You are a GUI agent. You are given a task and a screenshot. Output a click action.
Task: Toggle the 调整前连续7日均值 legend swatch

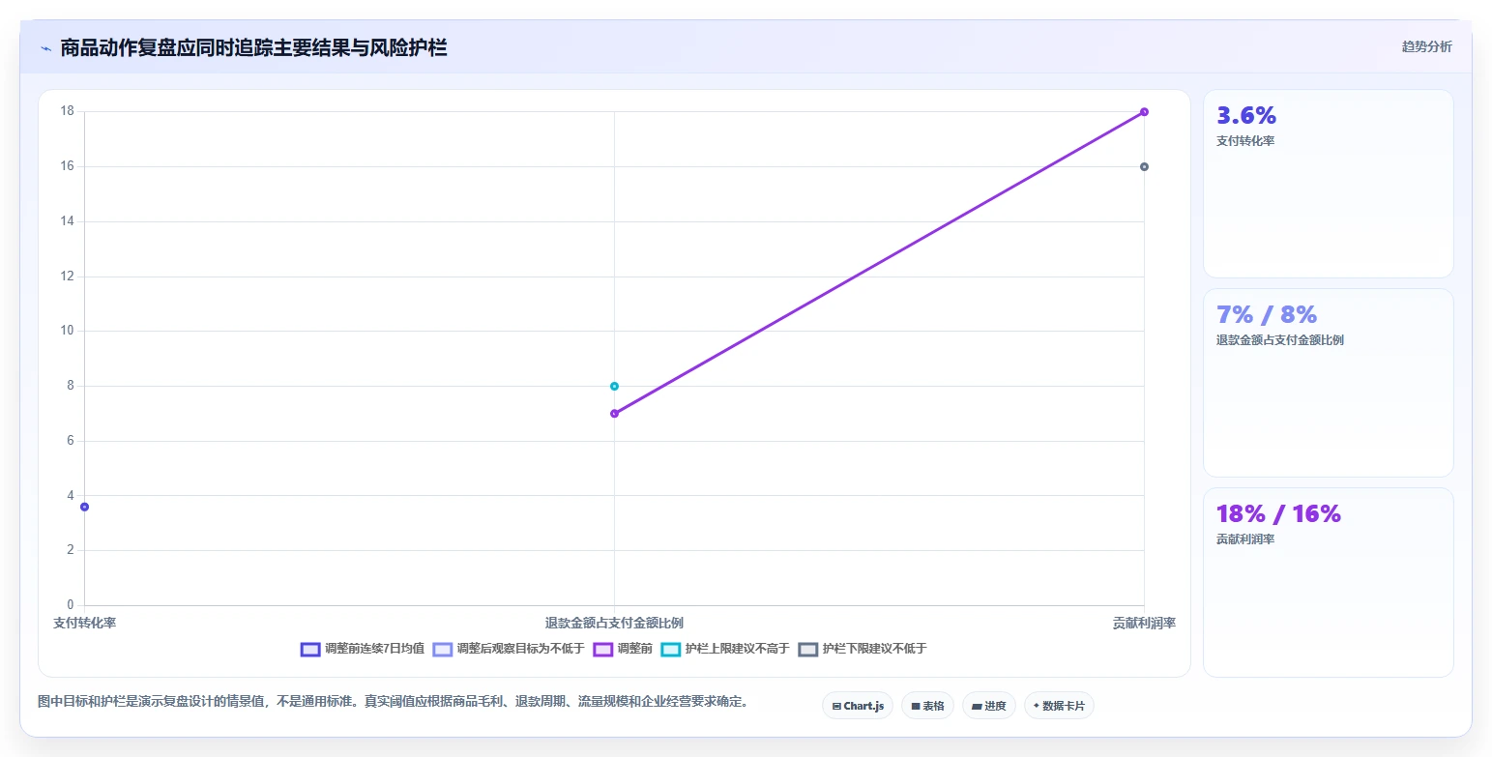[310, 649]
